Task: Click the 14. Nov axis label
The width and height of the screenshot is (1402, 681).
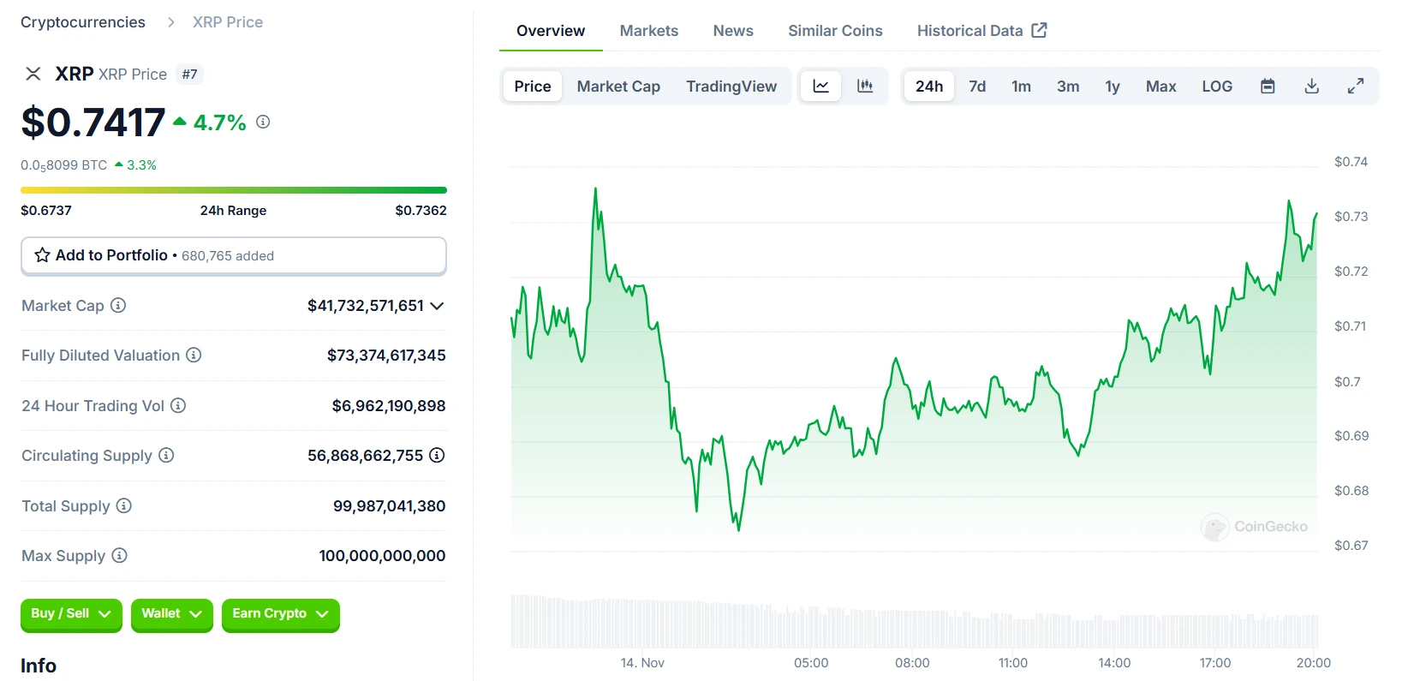Action: [x=642, y=662]
